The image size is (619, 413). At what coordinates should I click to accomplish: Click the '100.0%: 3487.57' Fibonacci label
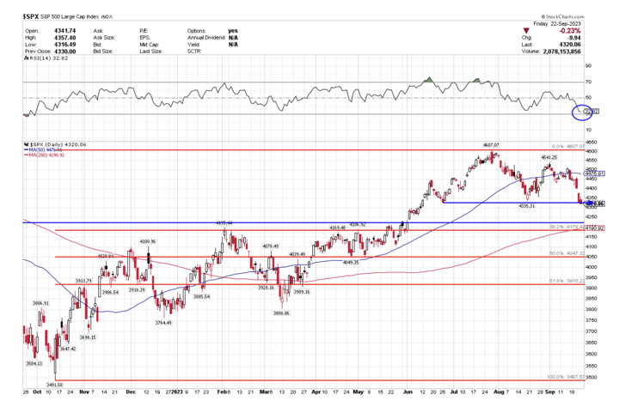566,377
